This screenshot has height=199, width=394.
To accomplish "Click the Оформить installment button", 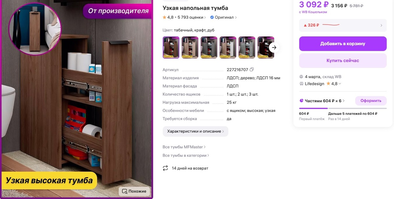I will pyautogui.click(x=371, y=101).
